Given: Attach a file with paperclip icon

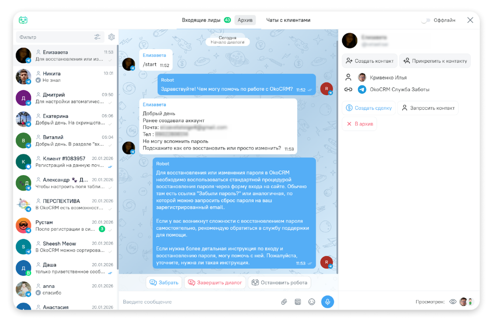Looking at the screenshot, I should coord(284,302).
